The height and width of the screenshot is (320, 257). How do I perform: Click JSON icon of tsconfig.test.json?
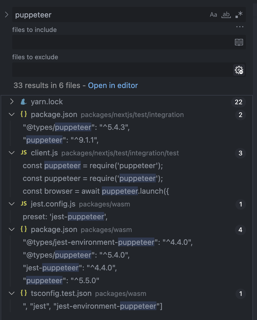[24, 293]
